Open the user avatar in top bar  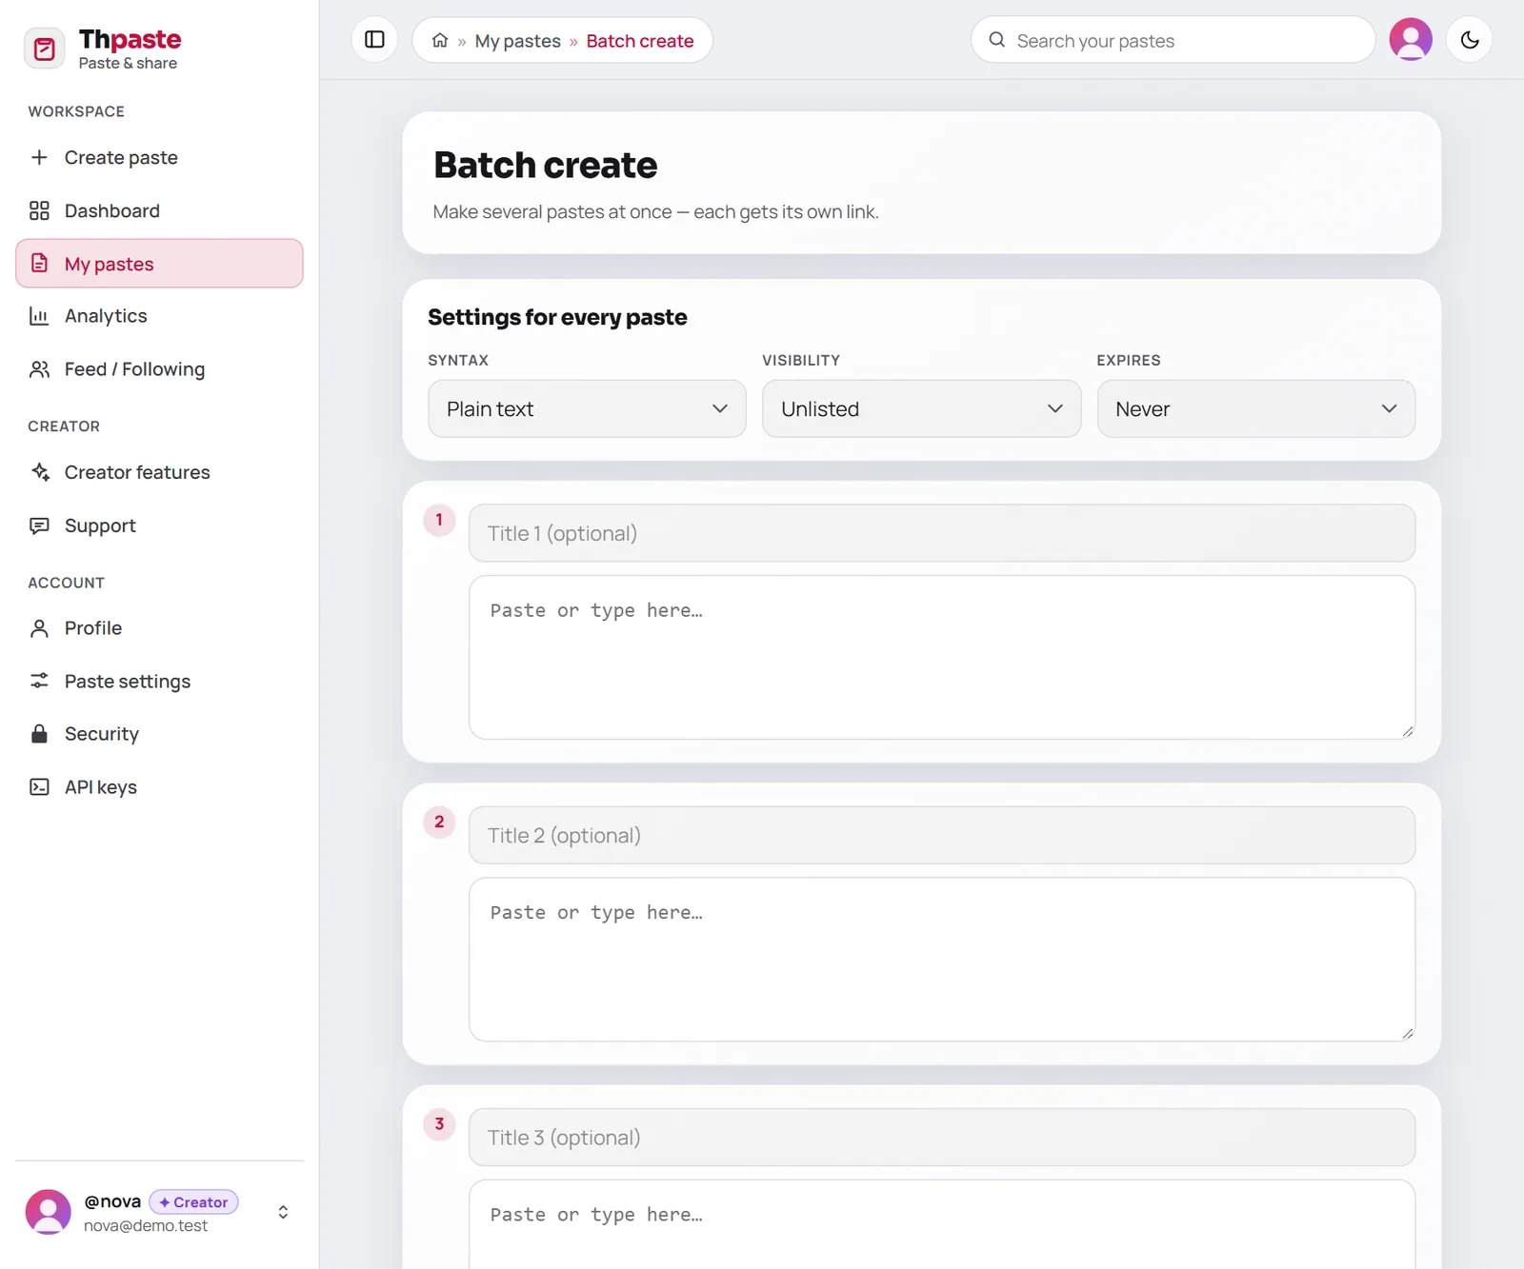pyautogui.click(x=1411, y=40)
